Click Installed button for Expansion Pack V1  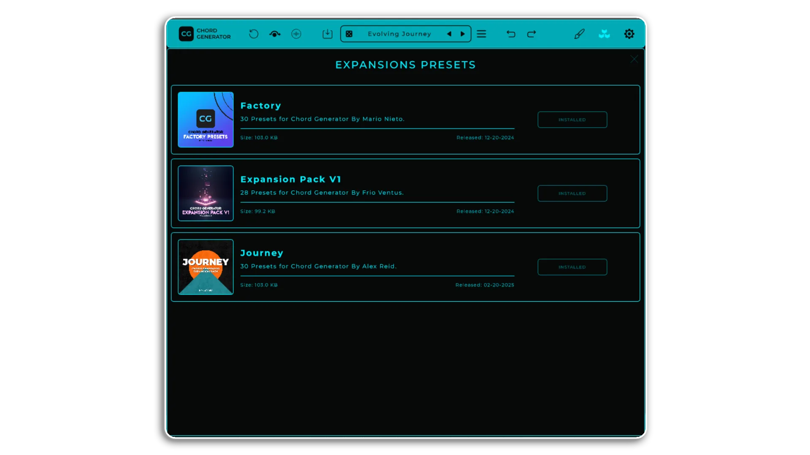[x=572, y=193]
